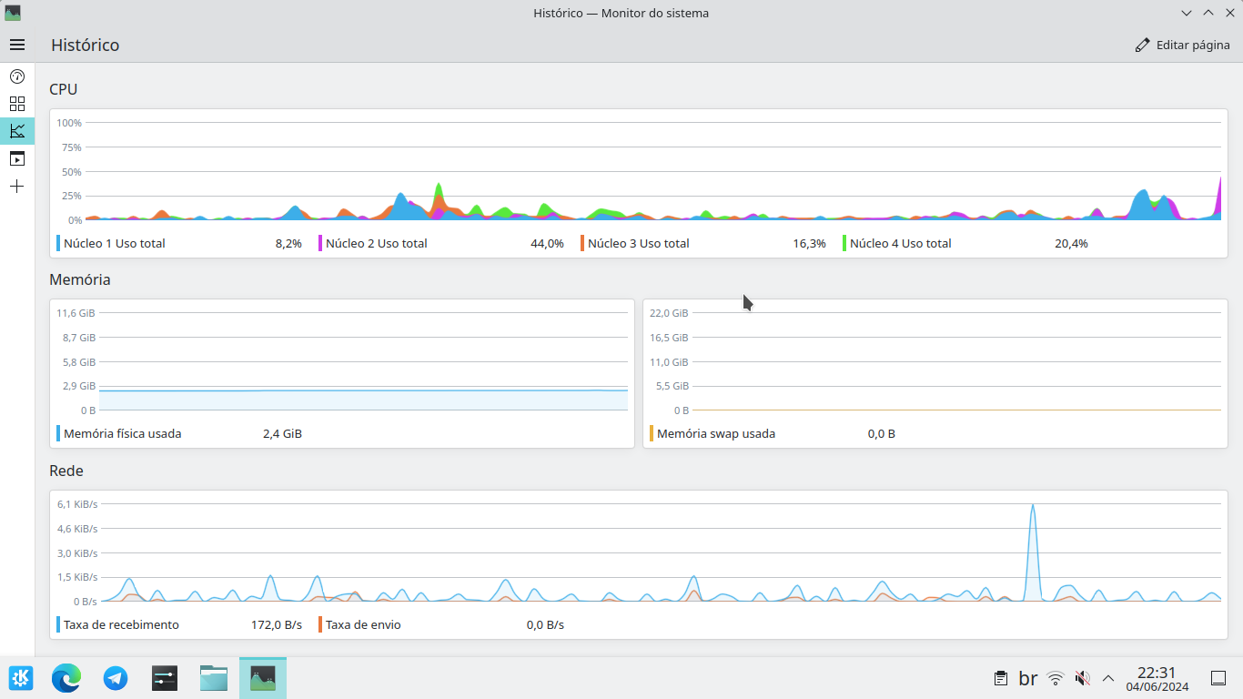
Task: Switch to the Applications grid page
Action: coord(17,104)
